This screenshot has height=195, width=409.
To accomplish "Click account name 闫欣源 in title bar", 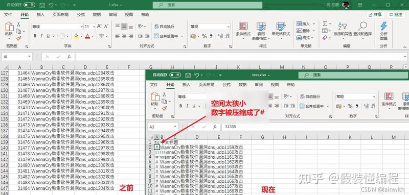I will (333, 5).
